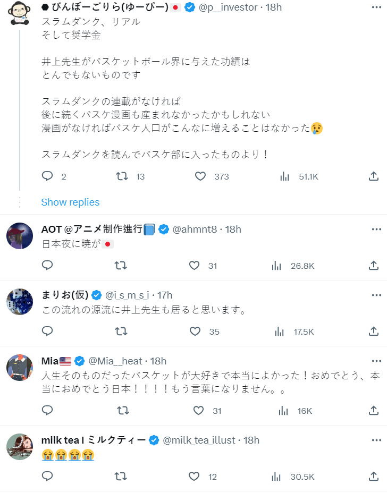Open AOT profile avatar

(x=20, y=235)
